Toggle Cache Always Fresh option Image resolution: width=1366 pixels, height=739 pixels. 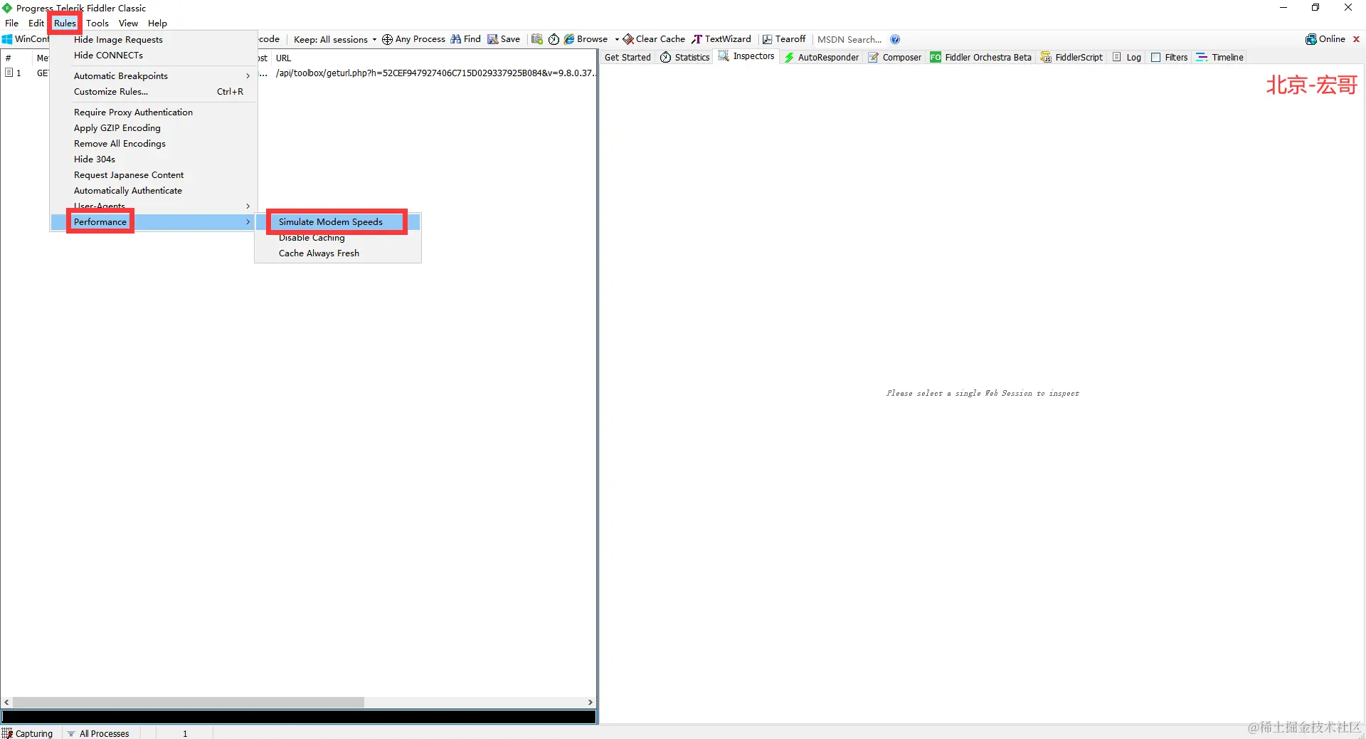pos(338,253)
